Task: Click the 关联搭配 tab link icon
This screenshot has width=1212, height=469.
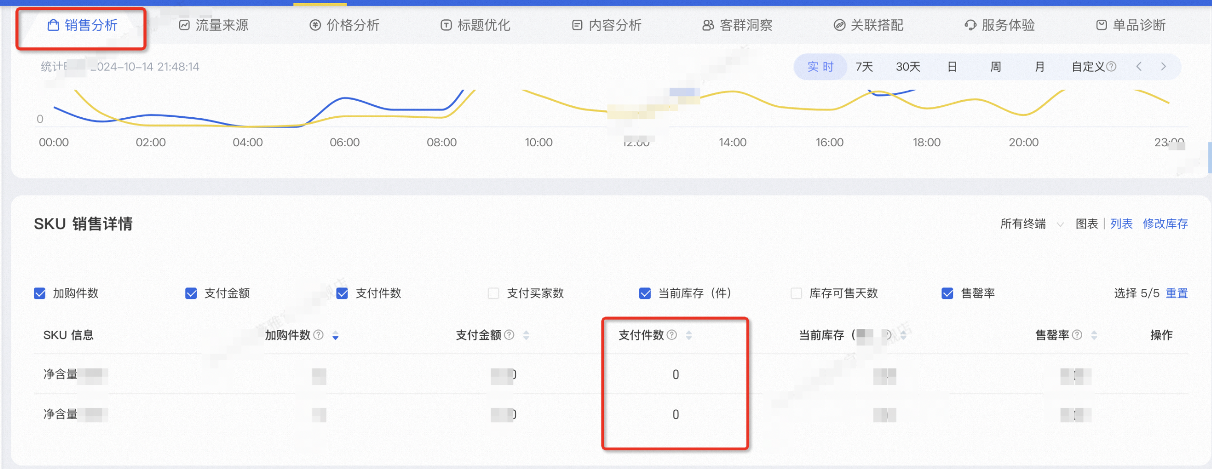Action: (x=839, y=25)
